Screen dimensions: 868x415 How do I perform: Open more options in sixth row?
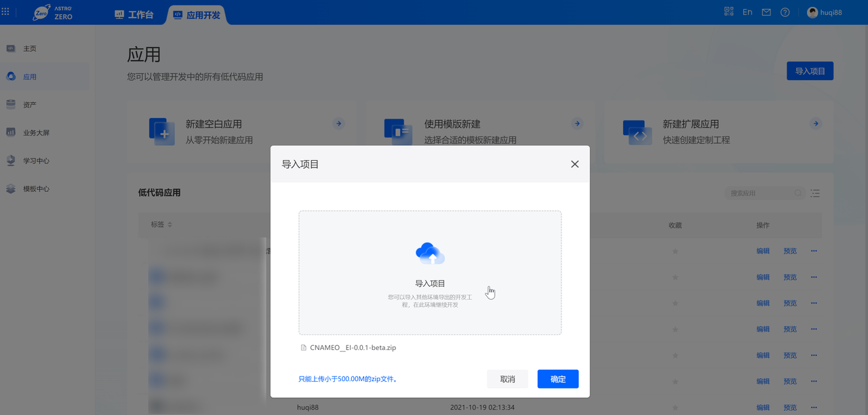point(814,381)
